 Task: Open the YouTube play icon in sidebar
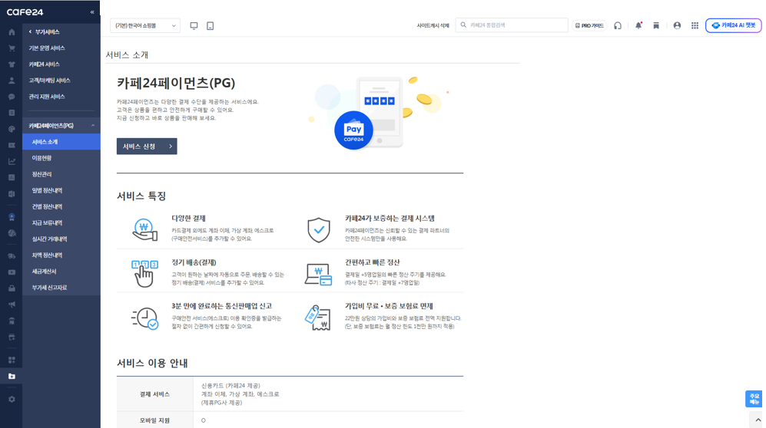[12, 272]
